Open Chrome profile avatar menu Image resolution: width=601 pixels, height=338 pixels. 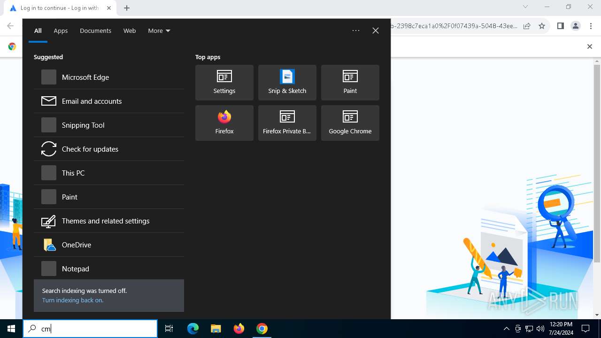click(x=576, y=26)
